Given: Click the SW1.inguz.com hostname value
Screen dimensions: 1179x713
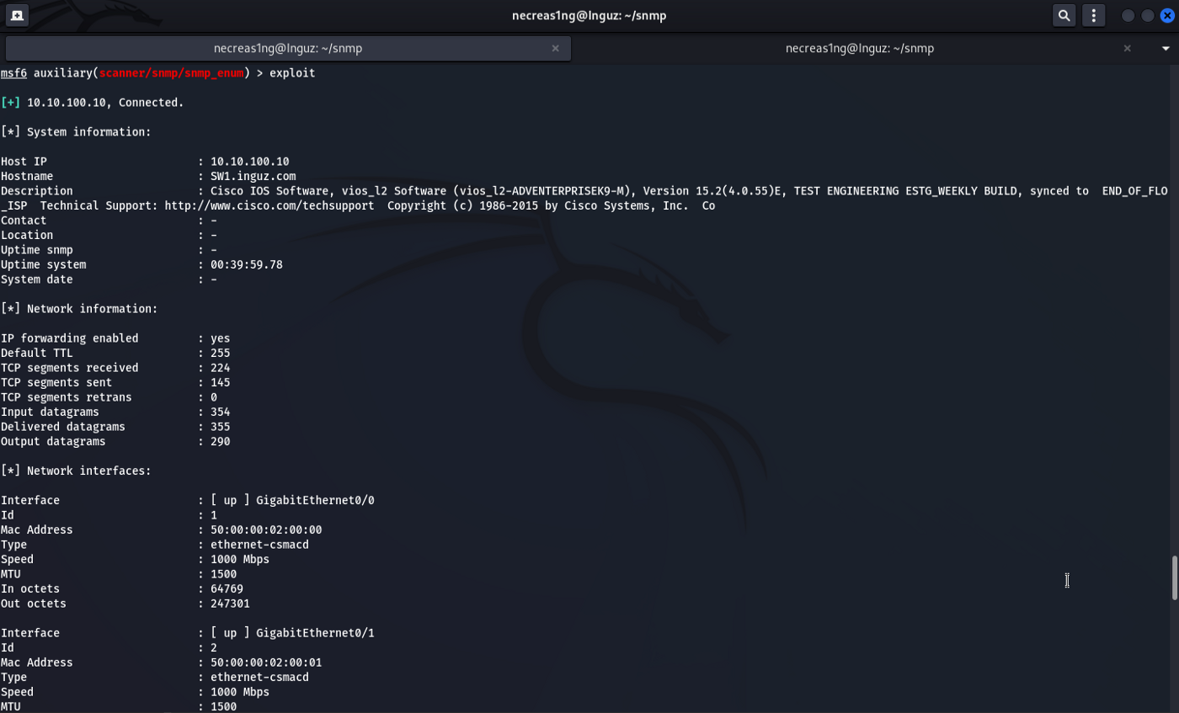Looking at the screenshot, I should coord(253,176).
